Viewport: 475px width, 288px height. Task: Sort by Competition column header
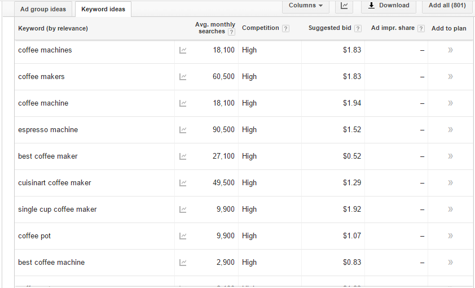pos(260,28)
